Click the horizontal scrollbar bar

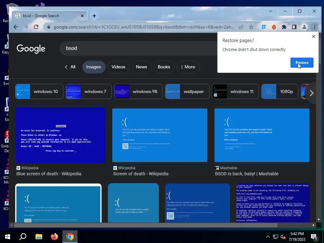pyautogui.click(x=146, y=225)
